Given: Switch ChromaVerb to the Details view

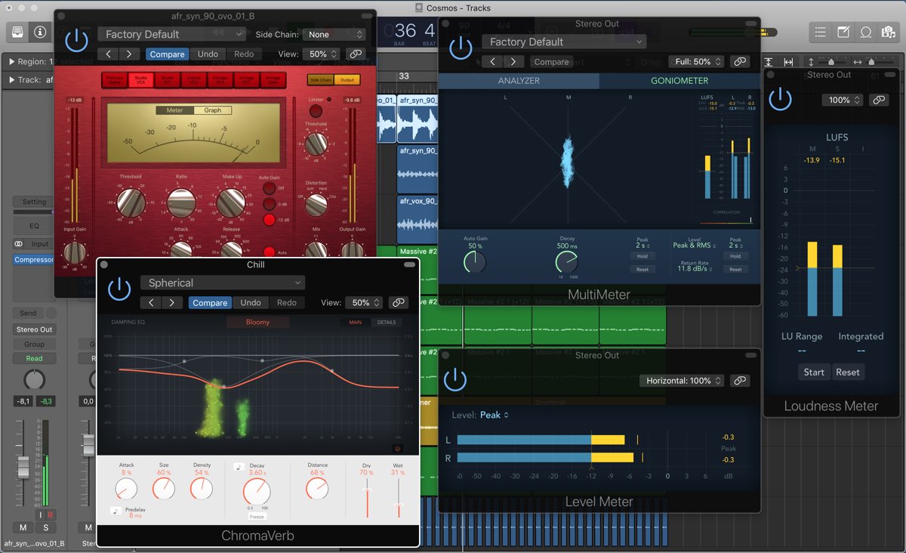Looking at the screenshot, I should (x=386, y=323).
